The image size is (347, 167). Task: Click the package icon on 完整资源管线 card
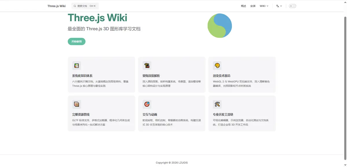pyautogui.click(x=76, y=104)
